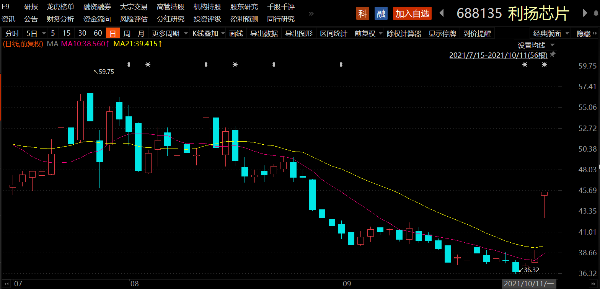Image resolution: width=600 pixels, height=289 pixels.
Task: Click the alert bell icon
Action: pos(595,14)
